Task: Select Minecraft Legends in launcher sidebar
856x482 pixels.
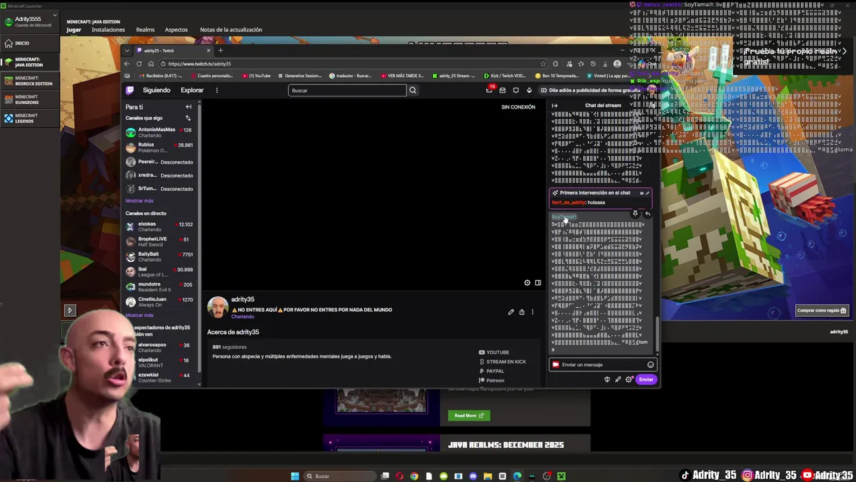Action: coord(29,118)
